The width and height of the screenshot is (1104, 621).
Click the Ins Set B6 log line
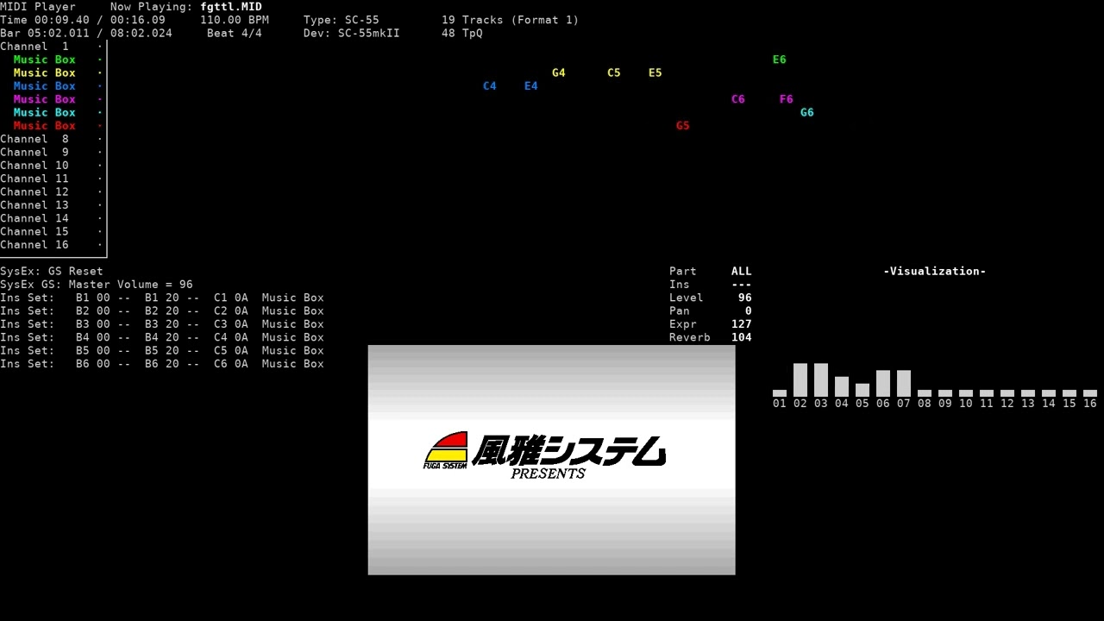click(162, 364)
